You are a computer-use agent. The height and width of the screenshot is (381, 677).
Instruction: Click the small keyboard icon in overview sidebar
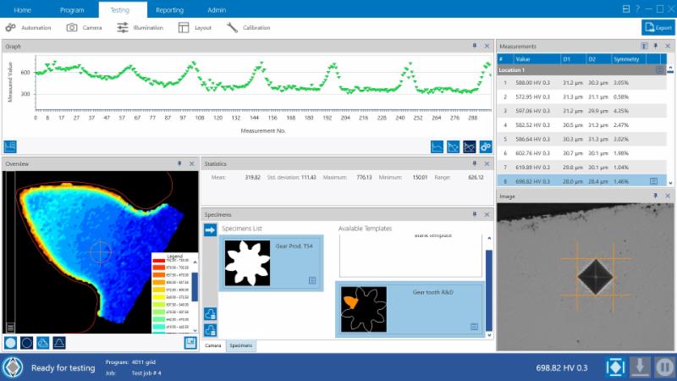point(10,328)
